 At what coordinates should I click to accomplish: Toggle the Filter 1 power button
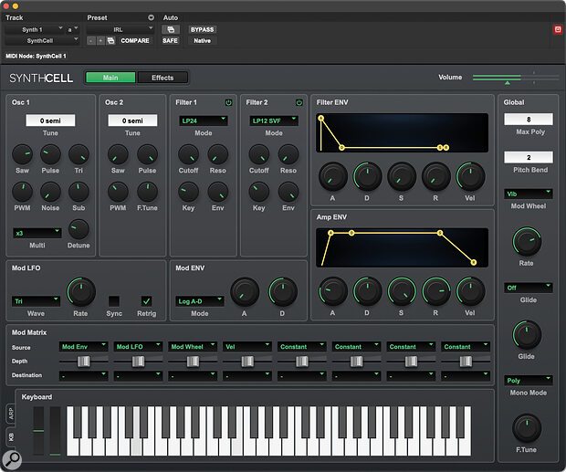pos(228,102)
